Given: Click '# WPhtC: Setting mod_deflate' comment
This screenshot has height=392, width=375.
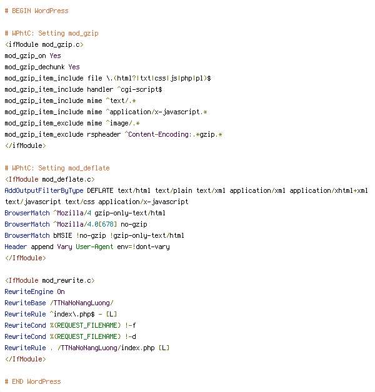Looking at the screenshot, I should [57, 168].
